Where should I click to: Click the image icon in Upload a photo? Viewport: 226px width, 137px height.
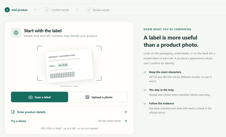pyautogui.click(x=87, y=97)
